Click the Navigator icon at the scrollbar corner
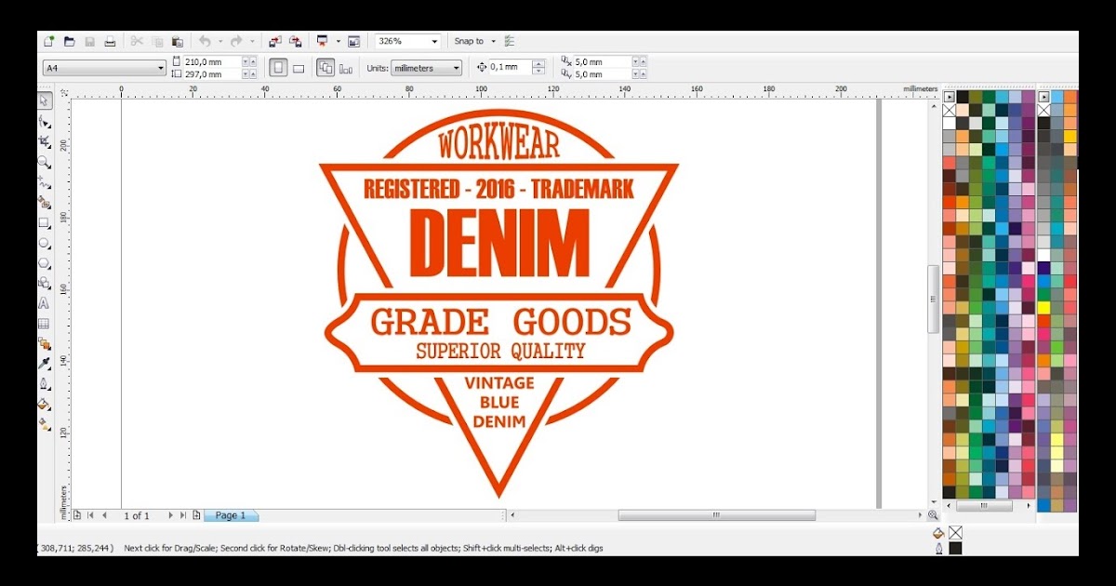Image resolution: width=1116 pixels, height=586 pixels. click(x=933, y=515)
